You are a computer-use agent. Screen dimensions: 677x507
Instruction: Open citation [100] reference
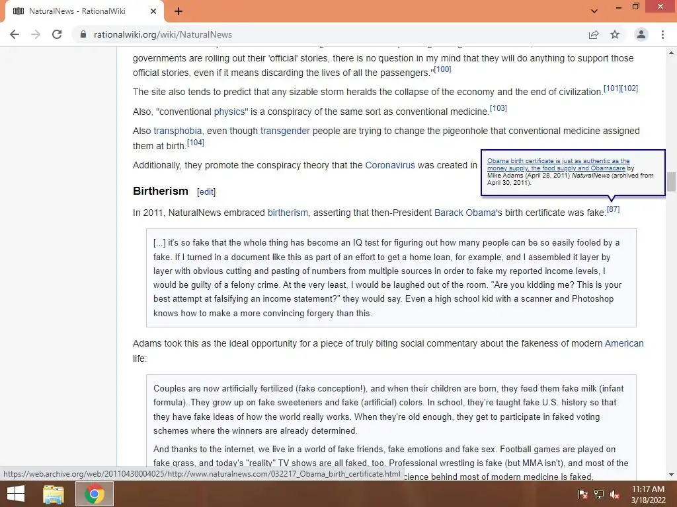(x=442, y=69)
